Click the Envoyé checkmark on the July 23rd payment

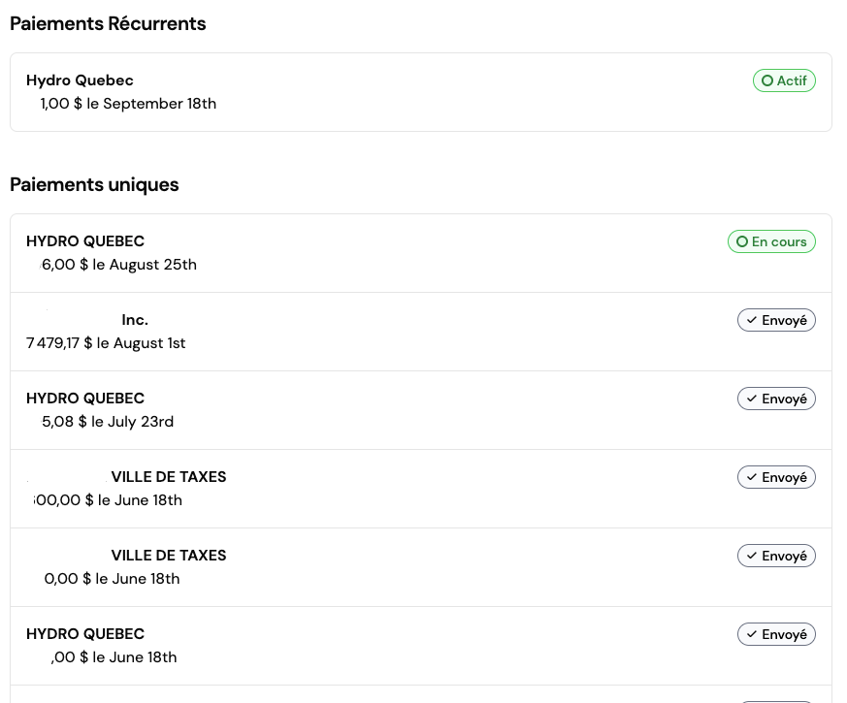752,399
